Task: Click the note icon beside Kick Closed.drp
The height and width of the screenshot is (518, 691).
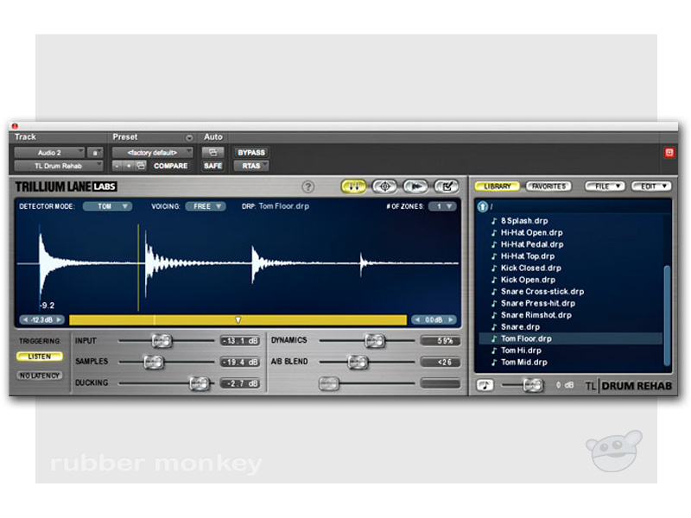Action: [494, 268]
